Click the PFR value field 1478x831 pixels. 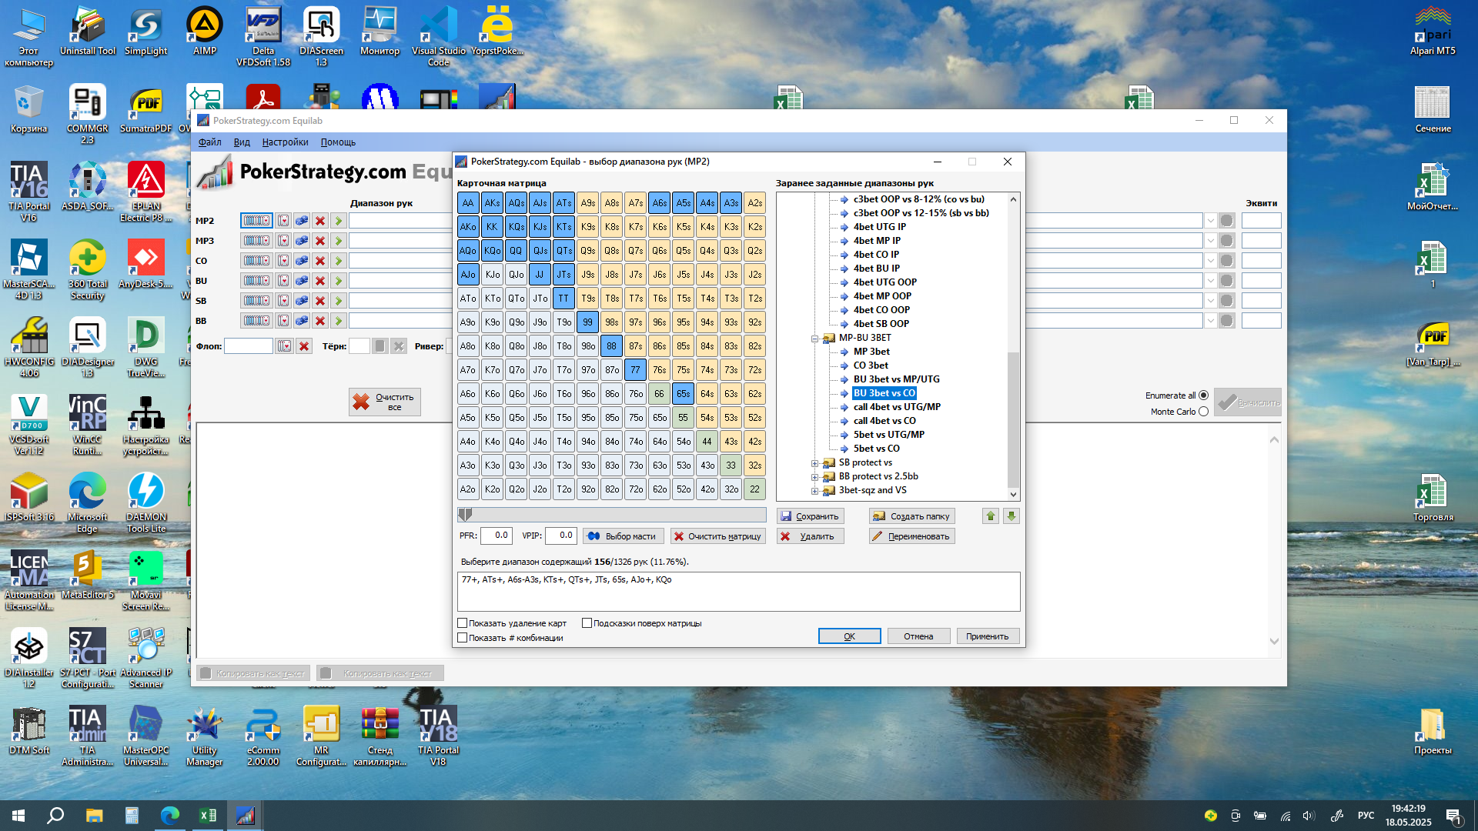(497, 536)
